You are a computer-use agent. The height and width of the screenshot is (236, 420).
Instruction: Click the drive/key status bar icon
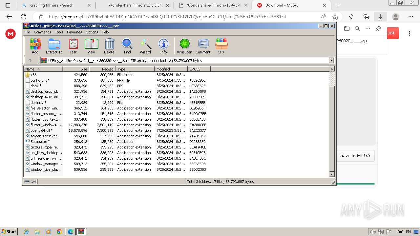coord(30,182)
